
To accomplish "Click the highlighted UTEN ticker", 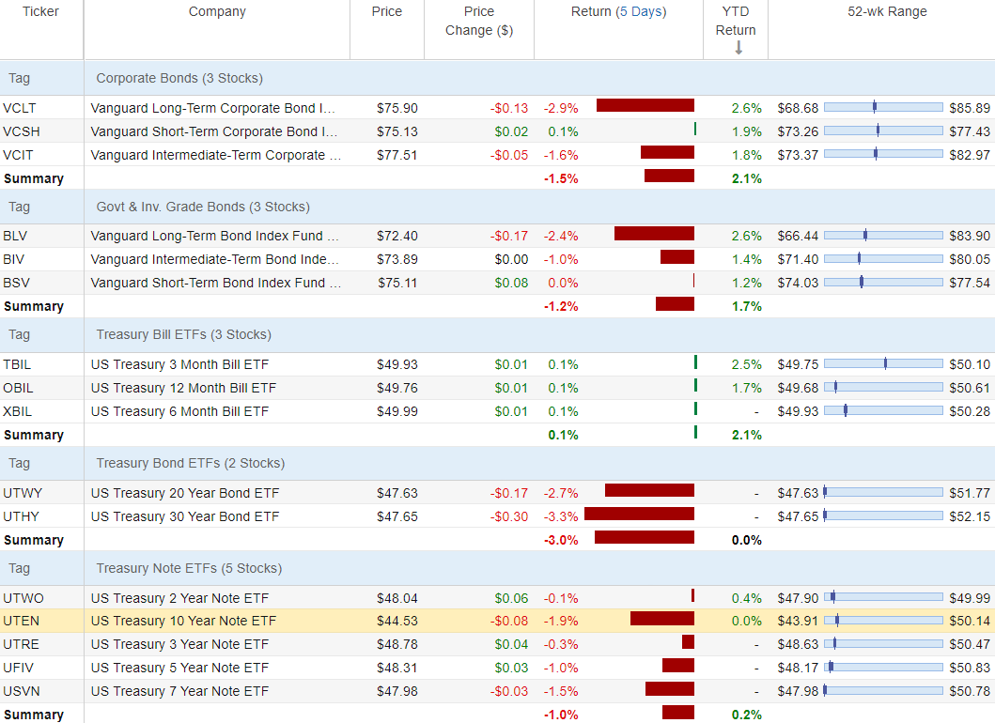I will (x=21, y=621).
